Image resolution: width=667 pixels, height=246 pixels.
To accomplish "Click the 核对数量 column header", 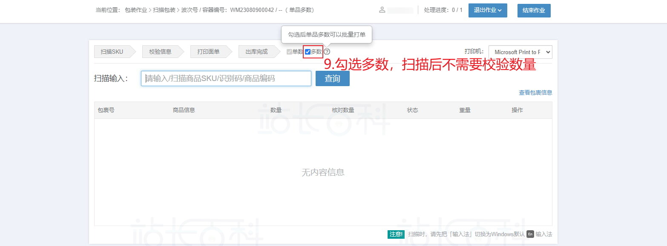I will coord(343,110).
